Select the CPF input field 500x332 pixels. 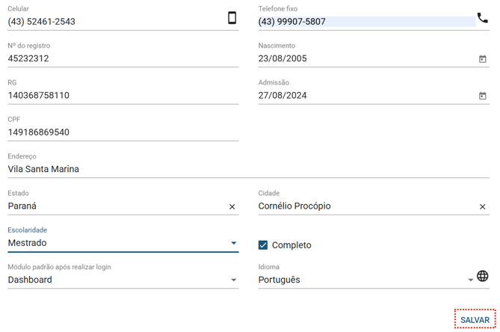point(112,132)
